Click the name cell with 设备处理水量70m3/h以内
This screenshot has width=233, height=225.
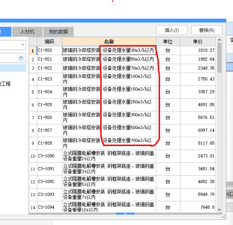109,68
